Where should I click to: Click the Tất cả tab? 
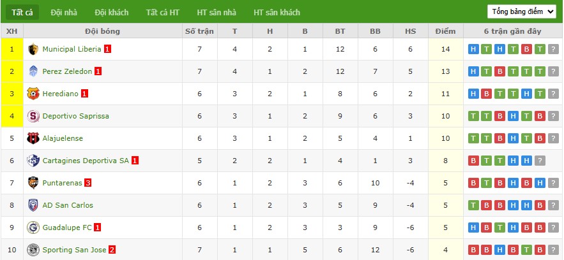pyautogui.click(x=22, y=13)
